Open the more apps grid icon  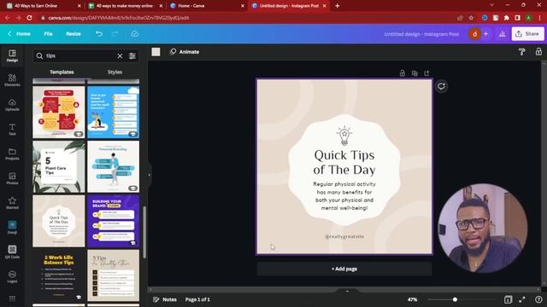coord(12,298)
